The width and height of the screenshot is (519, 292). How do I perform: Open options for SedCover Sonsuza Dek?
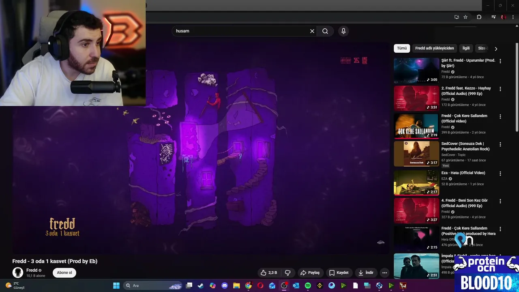[x=500, y=144]
